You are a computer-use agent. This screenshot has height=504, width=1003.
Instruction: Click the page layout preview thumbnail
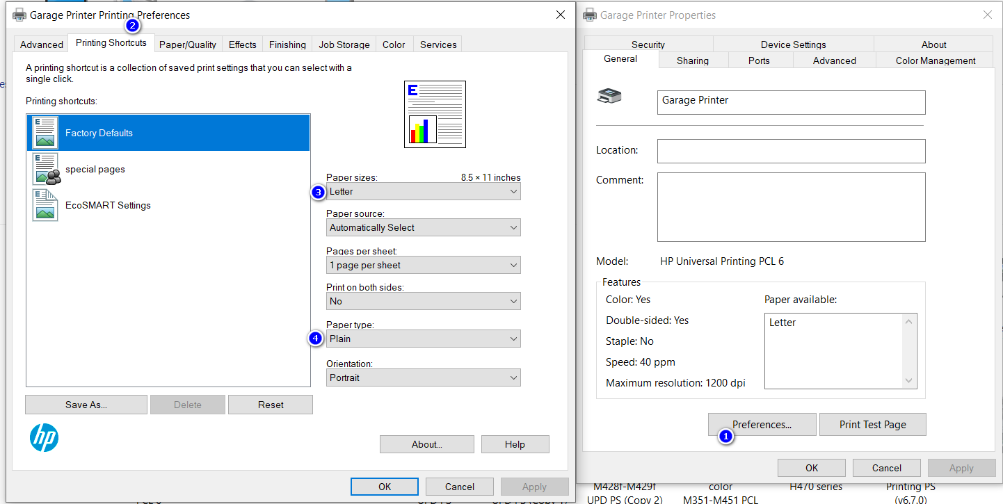click(x=435, y=114)
